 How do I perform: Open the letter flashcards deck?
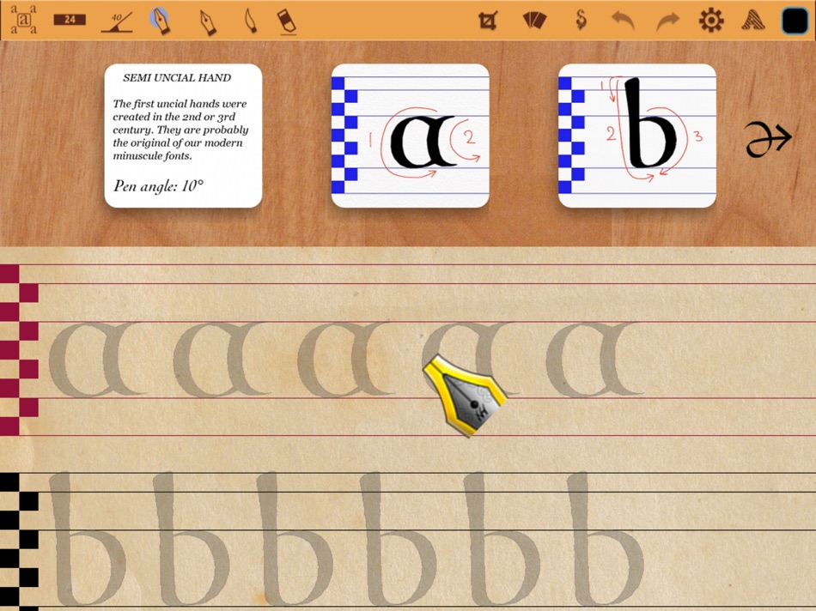click(x=534, y=21)
